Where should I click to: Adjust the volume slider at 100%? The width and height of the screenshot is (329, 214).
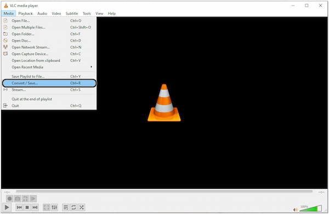pos(310,209)
